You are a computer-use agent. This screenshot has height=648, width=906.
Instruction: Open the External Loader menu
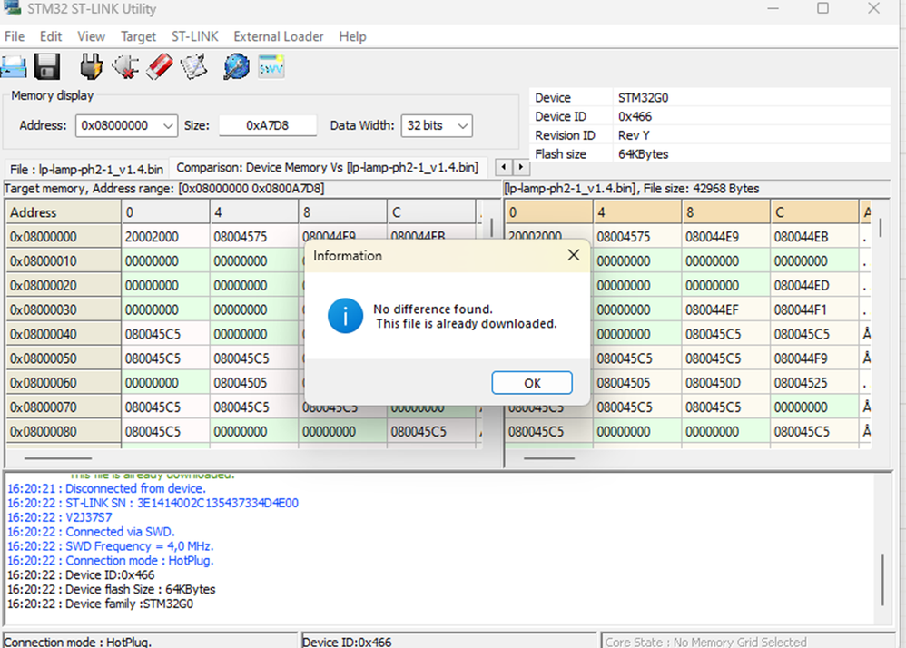278,36
